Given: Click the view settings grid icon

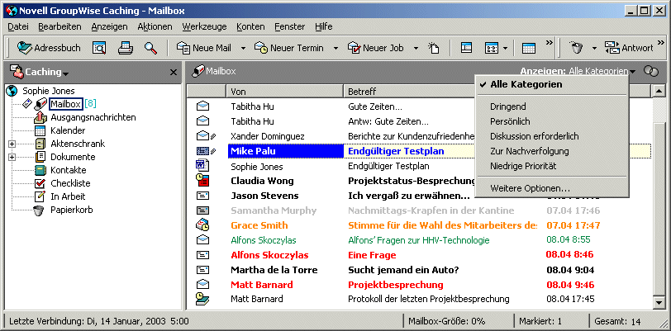Looking at the screenshot, I should pyautogui.click(x=491, y=48).
